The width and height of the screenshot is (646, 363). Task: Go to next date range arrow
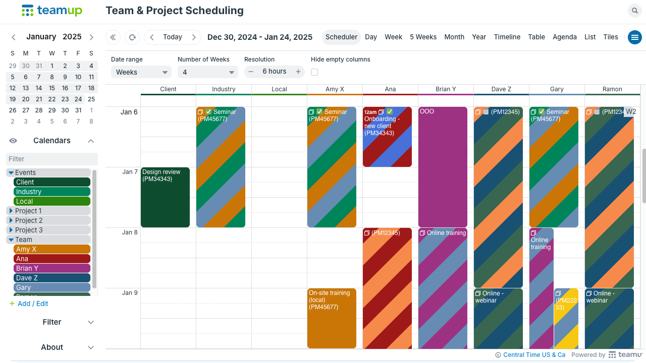pos(194,37)
